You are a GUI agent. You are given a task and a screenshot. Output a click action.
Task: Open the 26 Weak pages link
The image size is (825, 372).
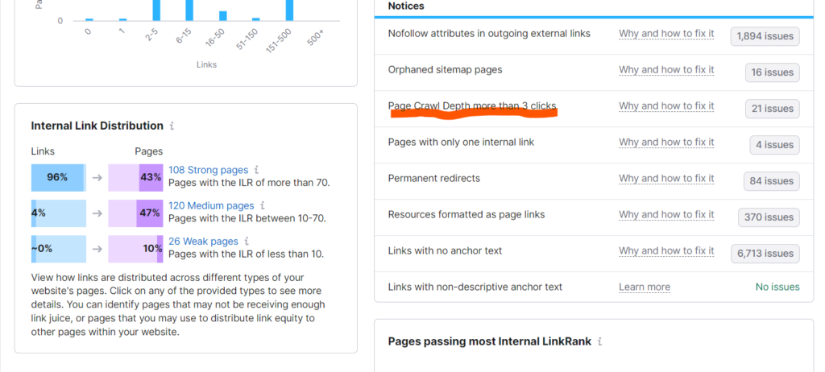point(203,242)
